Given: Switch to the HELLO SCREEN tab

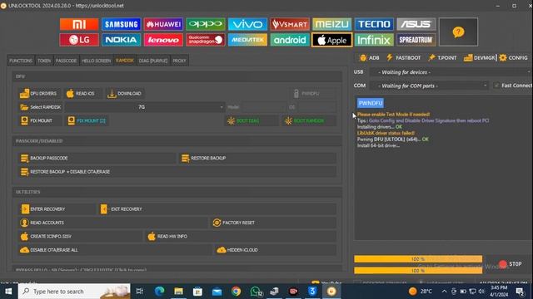Looking at the screenshot, I should (97, 61).
